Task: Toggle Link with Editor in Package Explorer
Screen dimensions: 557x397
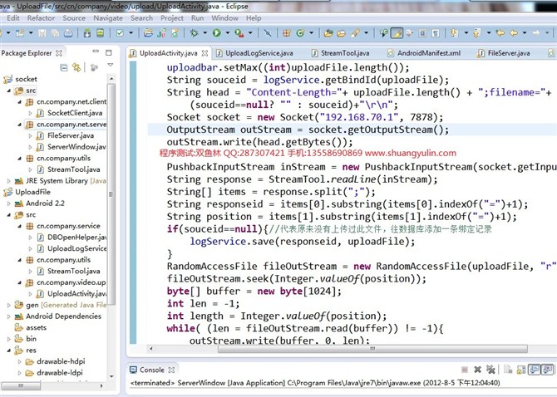Action: 76,67
